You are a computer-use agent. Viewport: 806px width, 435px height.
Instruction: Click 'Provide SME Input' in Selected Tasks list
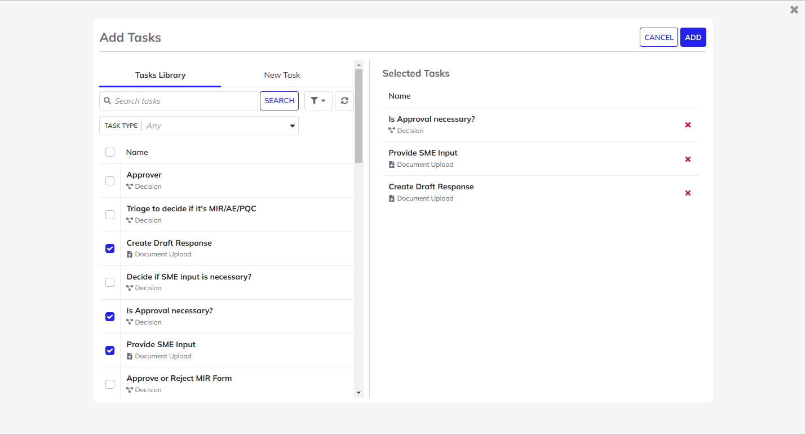coord(423,153)
